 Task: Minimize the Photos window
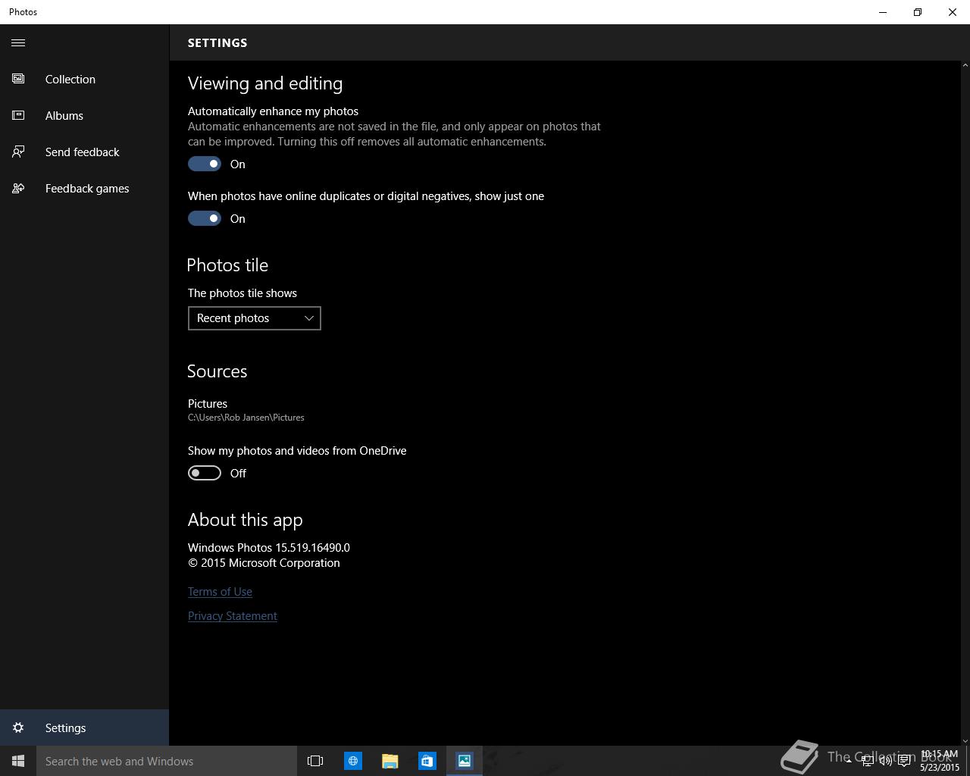[x=883, y=12]
